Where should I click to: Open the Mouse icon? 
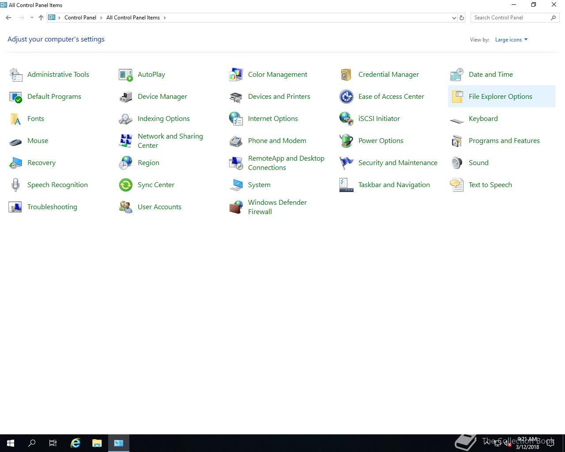tap(15, 142)
